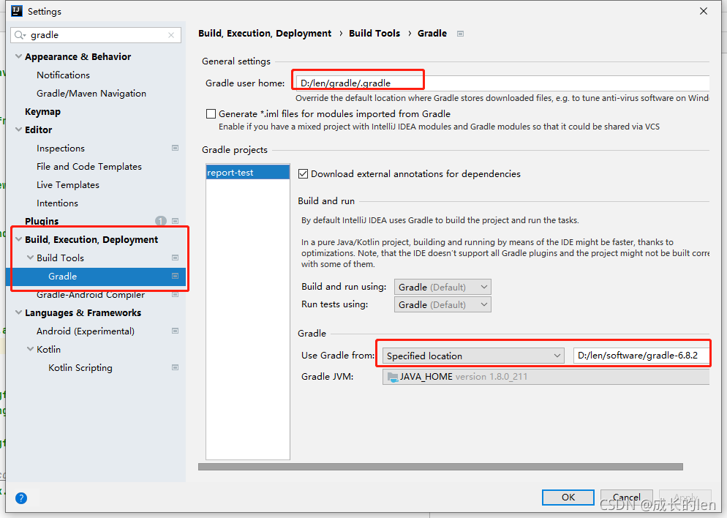Click the project-level icon beside Kotlin Scripting
This screenshot has width=727, height=518.
(176, 368)
